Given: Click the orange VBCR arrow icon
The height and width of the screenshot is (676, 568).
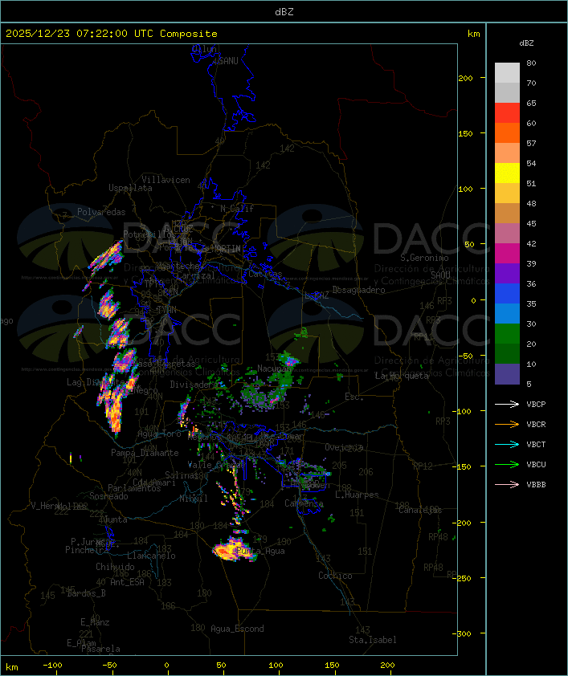Looking at the screenshot, I should pos(507,424).
